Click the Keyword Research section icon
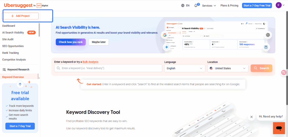This screenshot has height=137, width=288. point(4,70)
